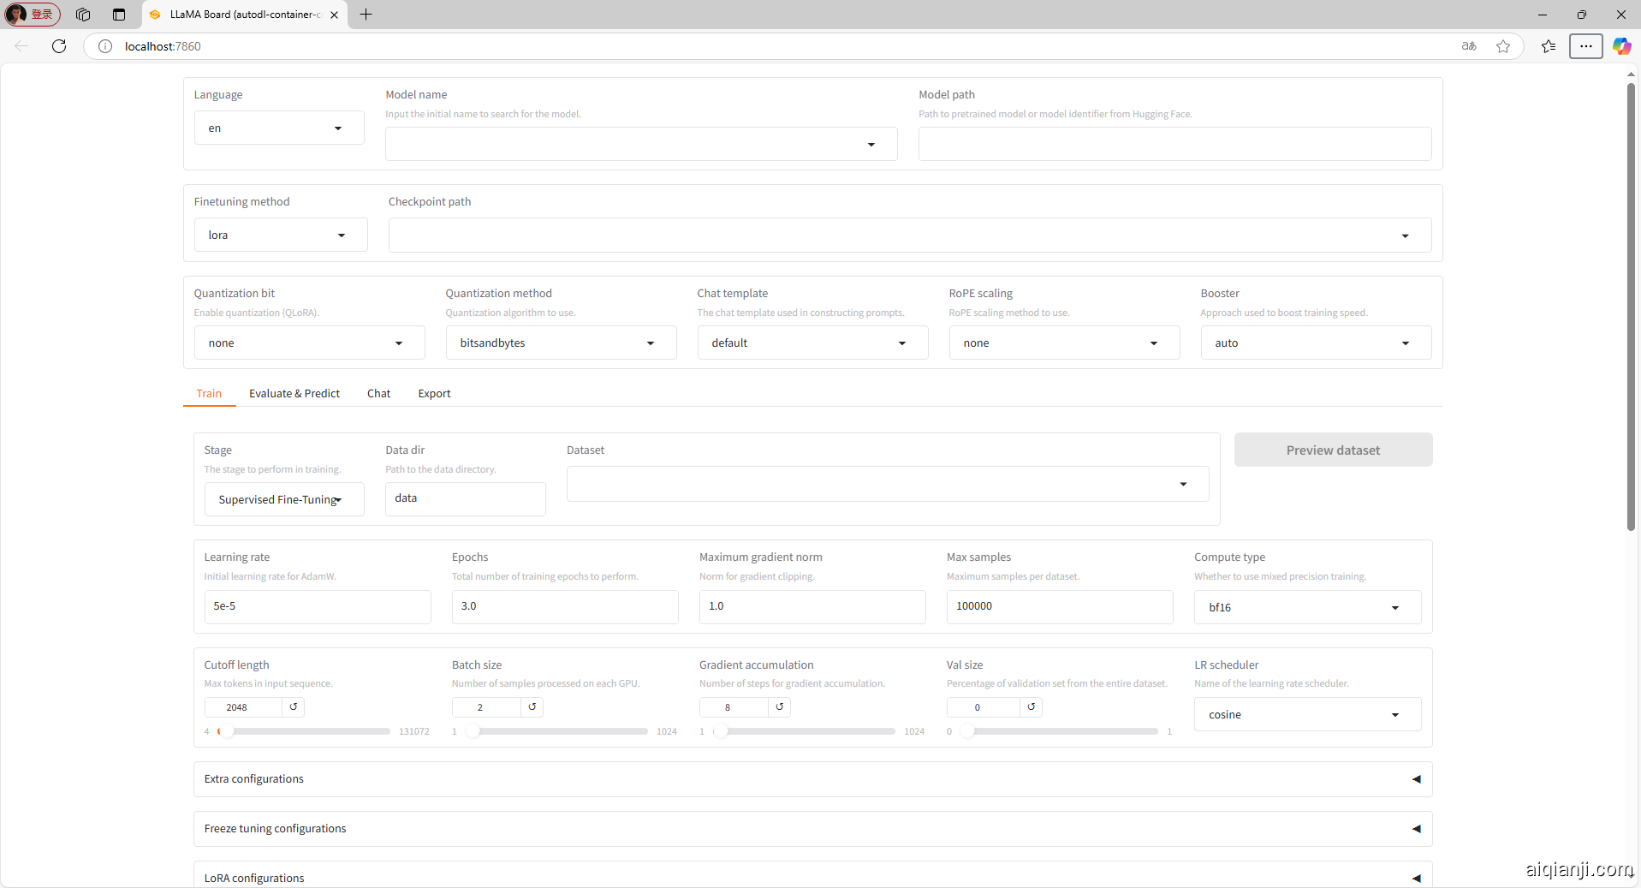The height and width of the screenshot is (888, 1641).
Task: Add this page to favorites star
Action: [1503, 46]
